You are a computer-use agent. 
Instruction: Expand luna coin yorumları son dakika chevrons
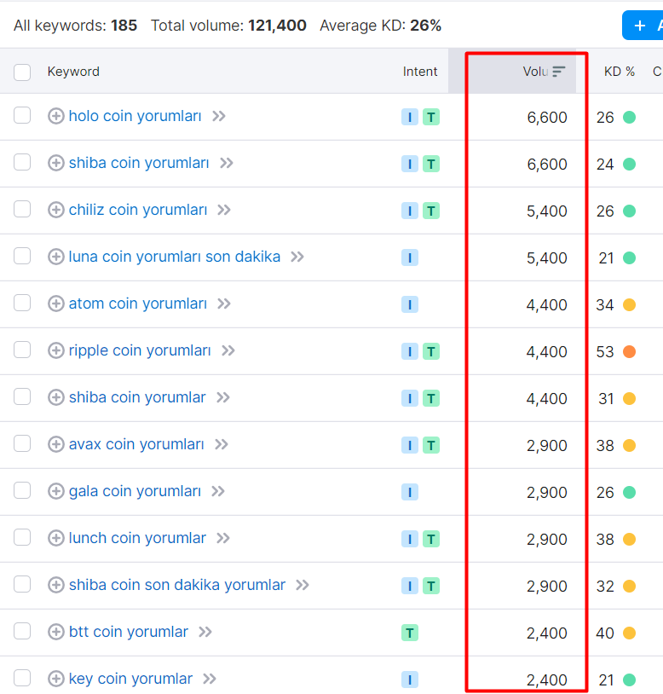tap(297, 257)
